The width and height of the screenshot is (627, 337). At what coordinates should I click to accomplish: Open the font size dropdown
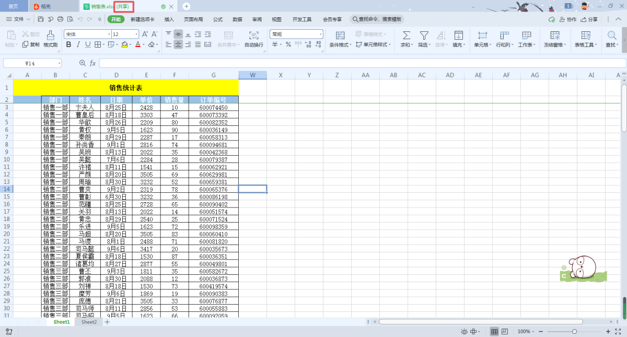[136, 34]
